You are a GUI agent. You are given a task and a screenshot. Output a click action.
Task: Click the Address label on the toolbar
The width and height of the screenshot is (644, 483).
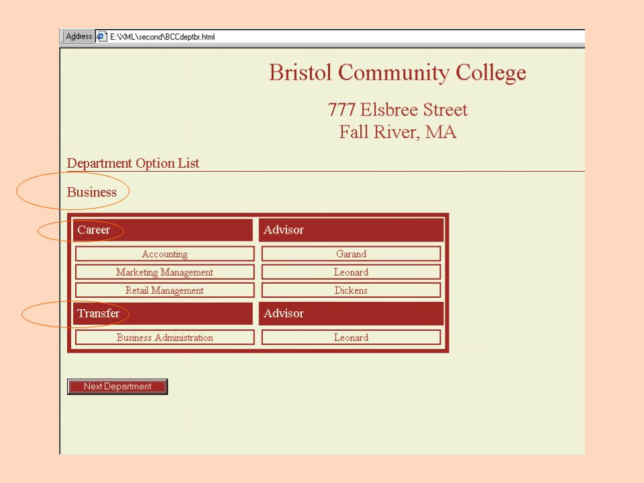pyautogui.click(x=79, y=36)
